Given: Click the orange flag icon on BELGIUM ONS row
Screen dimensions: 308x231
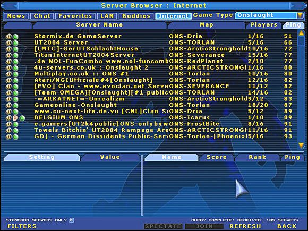Looking at the screenshot, I should pos(15,118).
